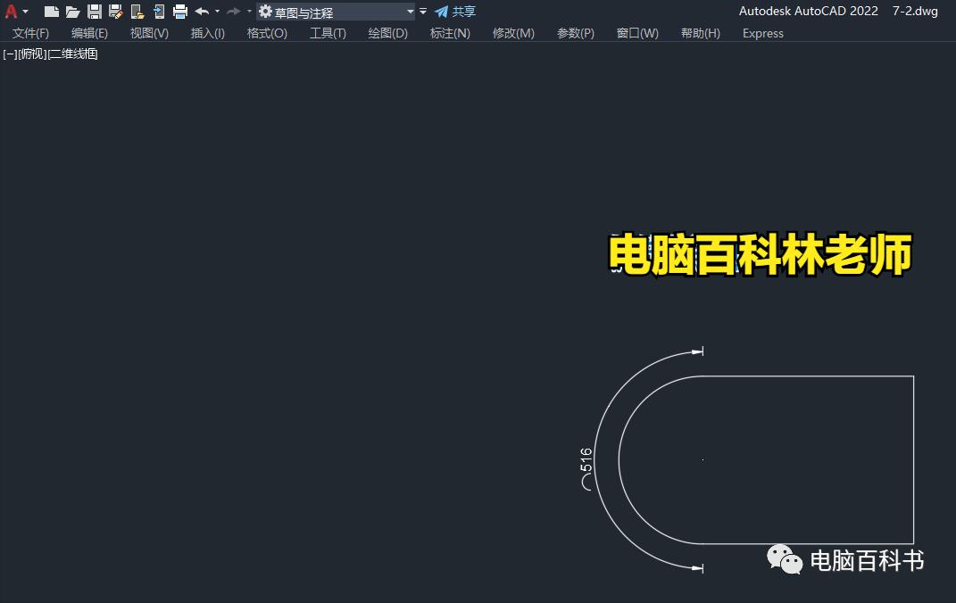Open the Plot dialog
Image resolution: width=956 pixels, height=603 pixels.
point(179,12)
